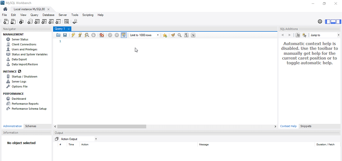Open script file folder icon in editor

tap(58, 35)
